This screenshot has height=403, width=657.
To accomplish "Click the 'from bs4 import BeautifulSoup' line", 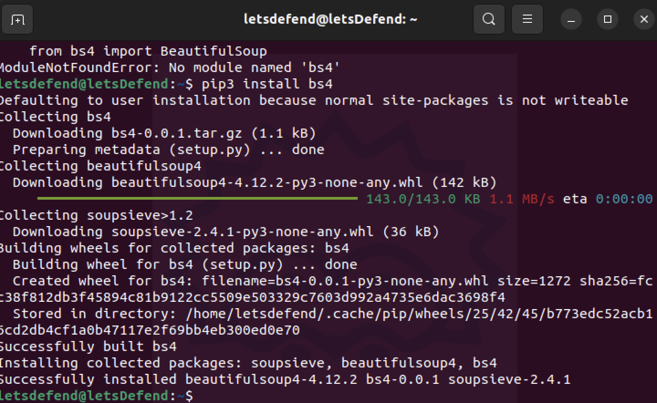I will [x=148, y=51].
